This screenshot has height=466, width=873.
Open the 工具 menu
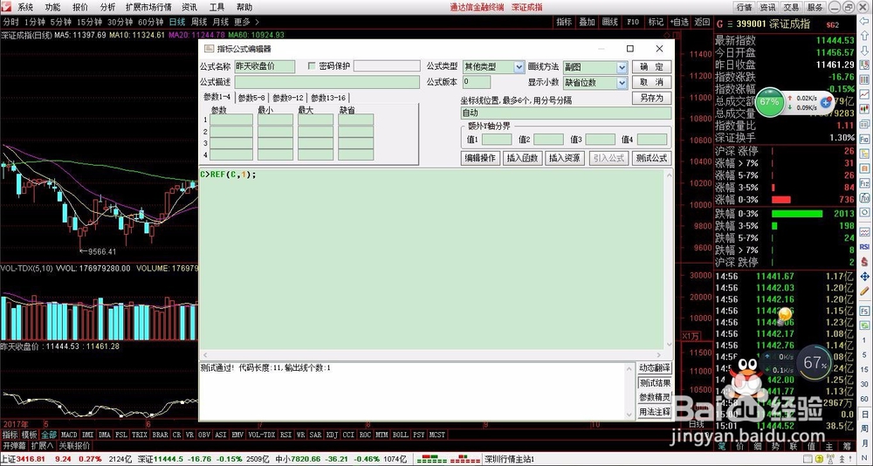click(x=217, y=7)
